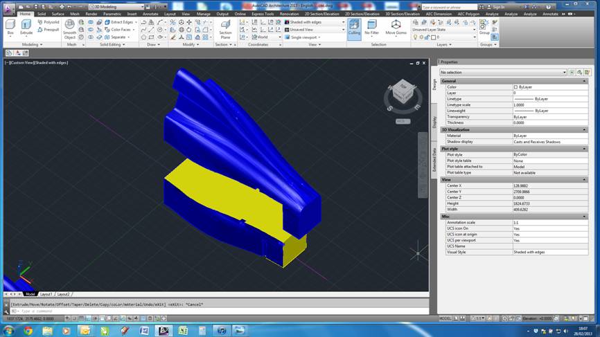Select the Box modeling tool

[x=10, y=27]
